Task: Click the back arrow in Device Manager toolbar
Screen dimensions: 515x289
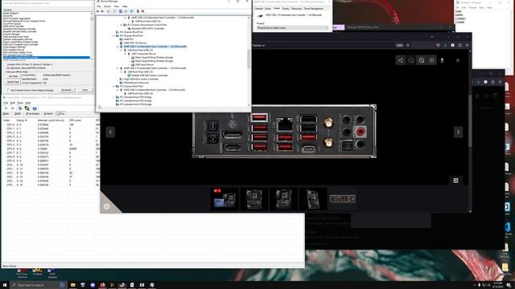Action: (x=98, y=11)
